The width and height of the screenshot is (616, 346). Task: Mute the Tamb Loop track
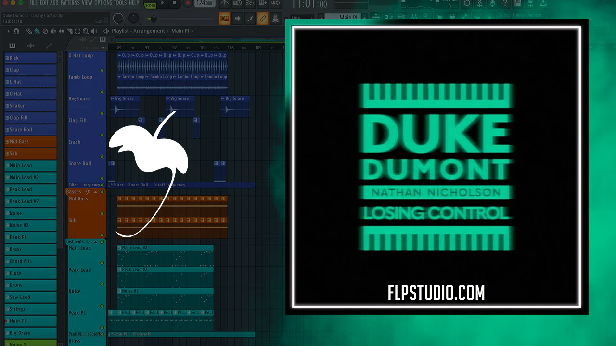coord(102,92)
